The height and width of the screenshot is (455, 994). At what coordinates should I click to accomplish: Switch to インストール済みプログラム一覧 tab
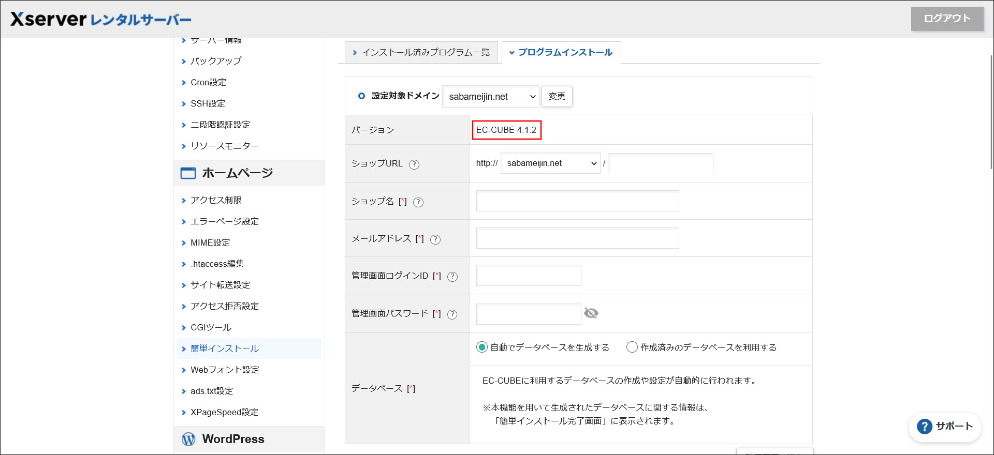coord(421,52)
